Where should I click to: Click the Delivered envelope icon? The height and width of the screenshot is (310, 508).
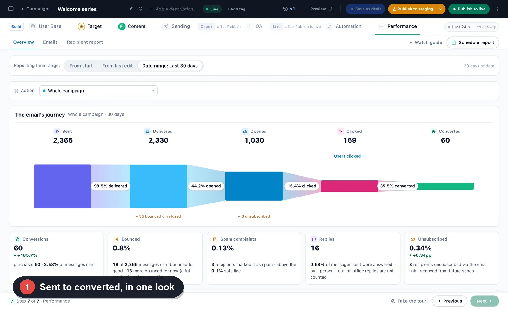(x=147, y=131)
